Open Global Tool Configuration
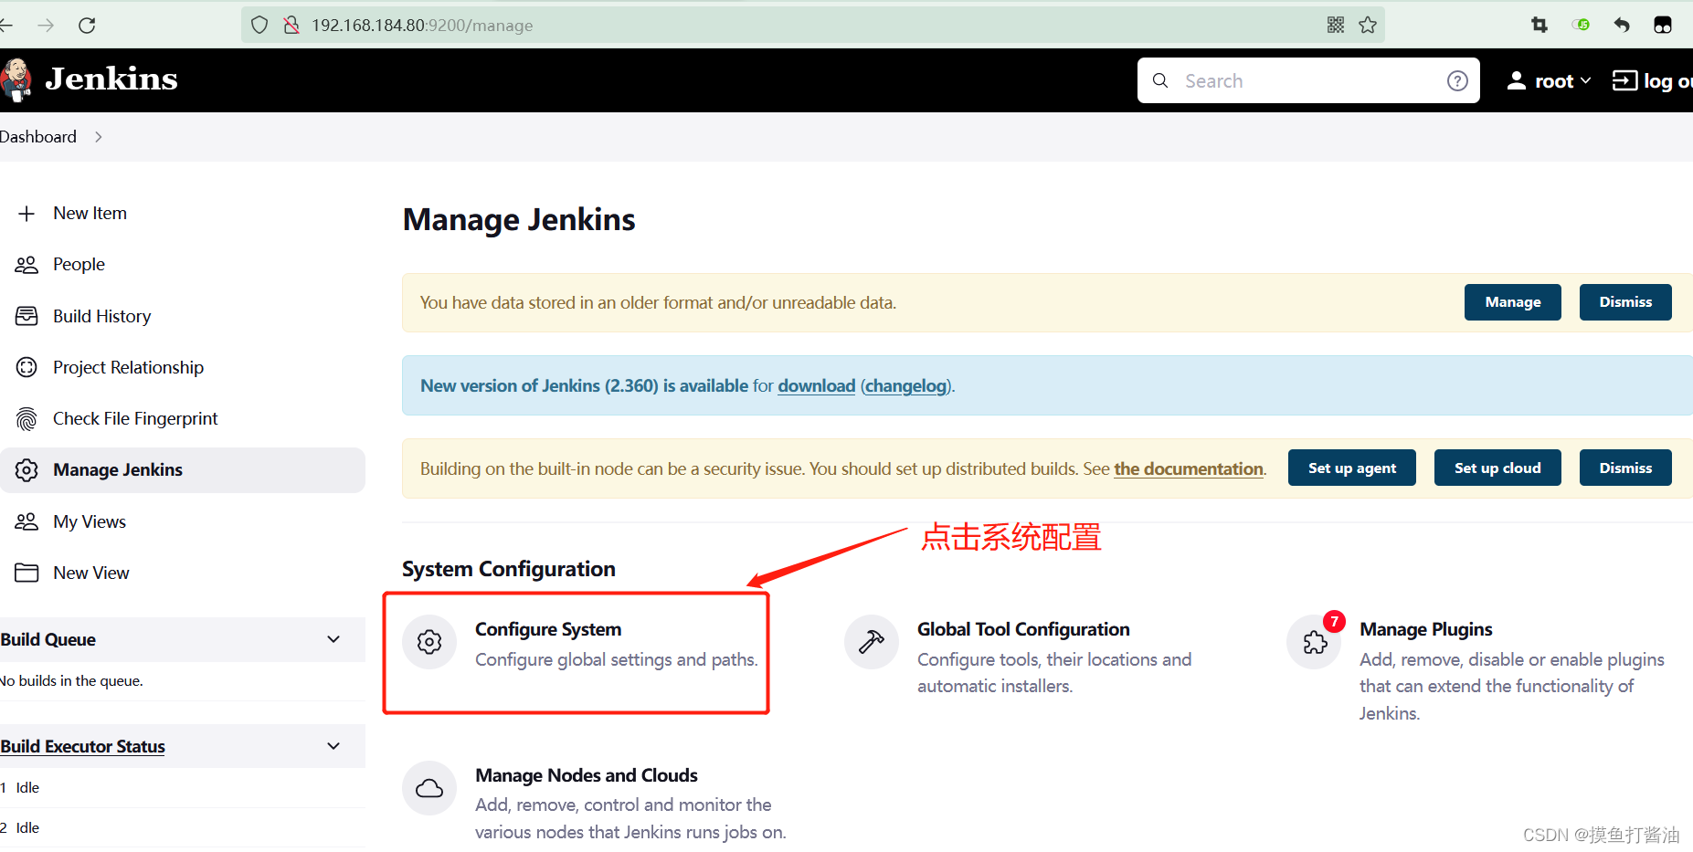The image size is (1693, 852). pyautogui.click(x=1023, y=629)
